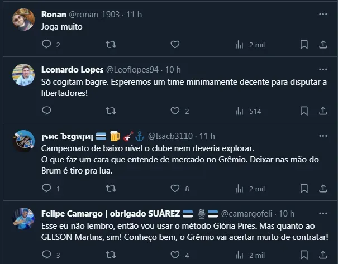Bookmark Ronan's tweet
Image resolution: width=338 pixels, height=264 pixels.
tap(304, 45)
